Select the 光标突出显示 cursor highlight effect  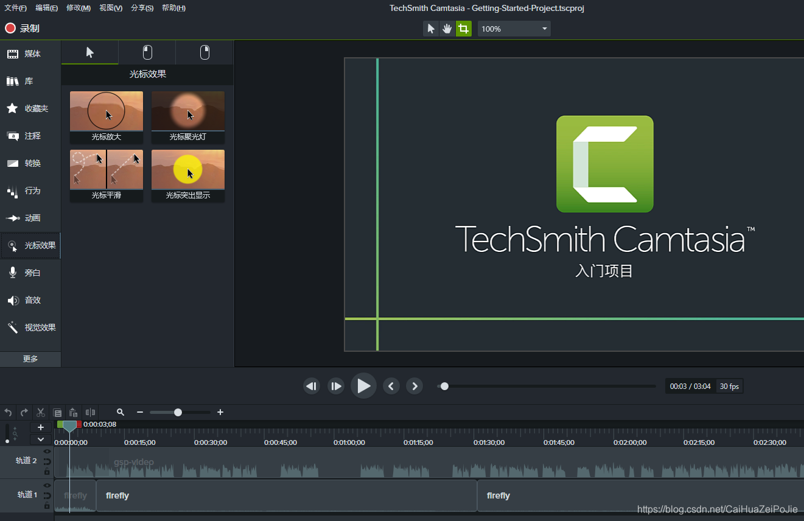pos(188,176)
